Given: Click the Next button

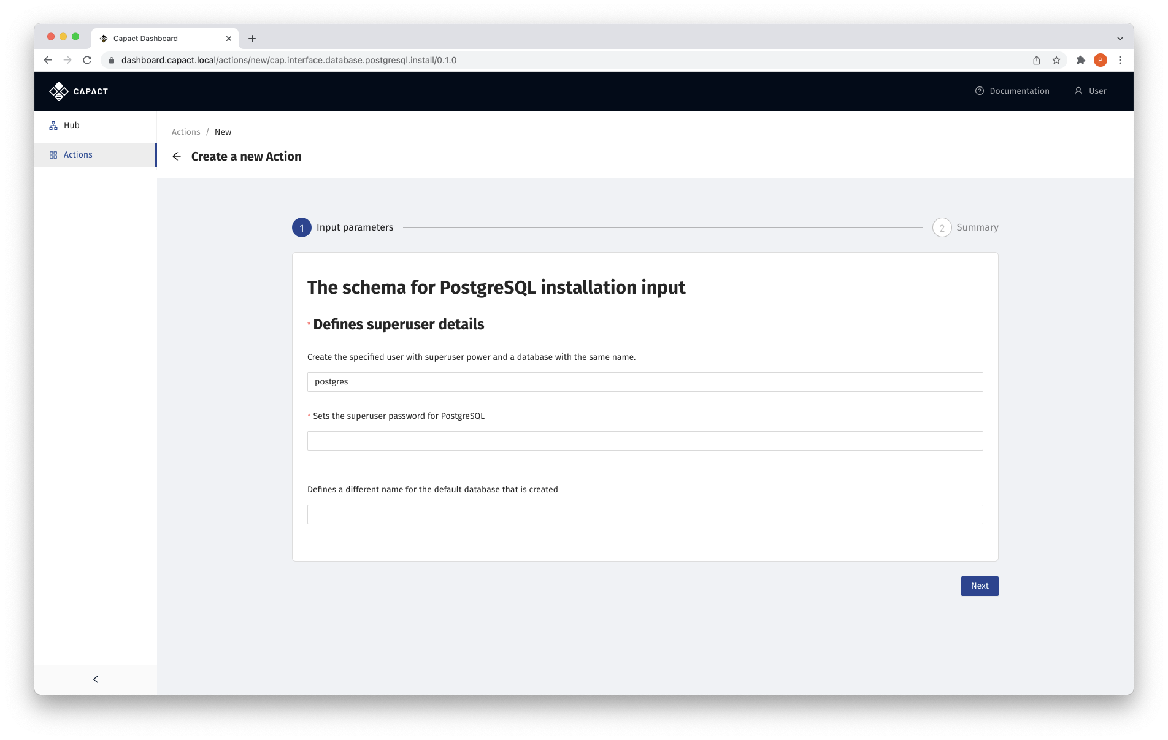Looking at the screenshot, I should click(979, 586).
